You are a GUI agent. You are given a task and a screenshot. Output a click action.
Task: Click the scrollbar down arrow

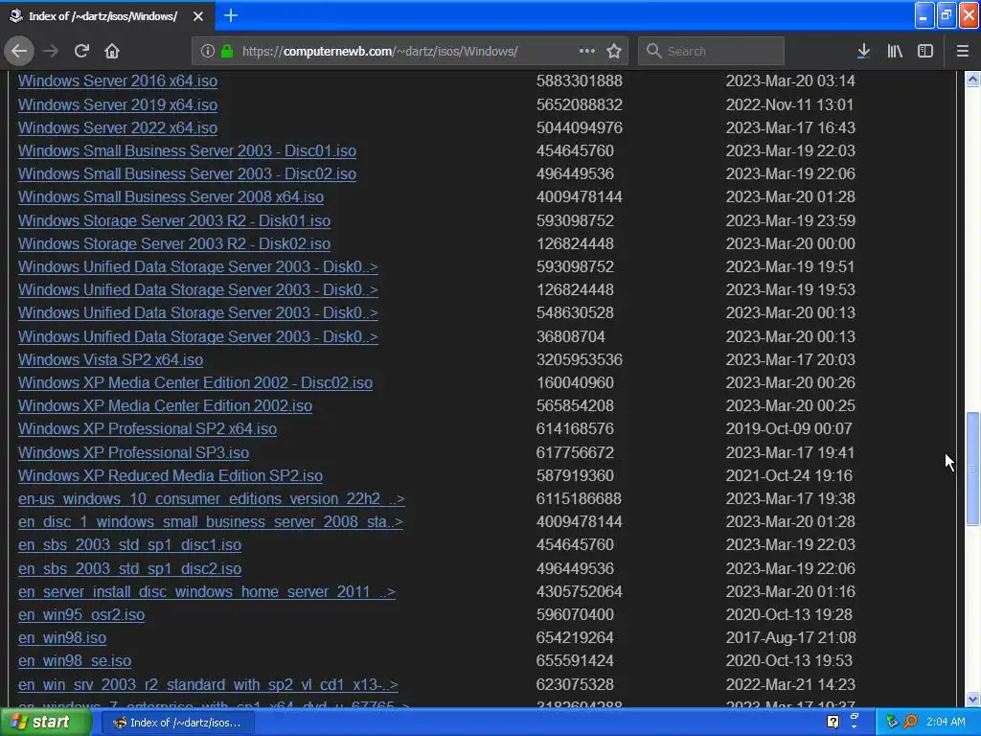973,700
